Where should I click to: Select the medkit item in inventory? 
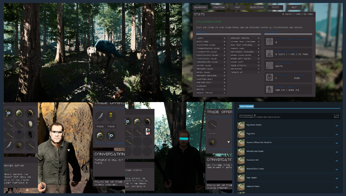(x=147, y=131)
